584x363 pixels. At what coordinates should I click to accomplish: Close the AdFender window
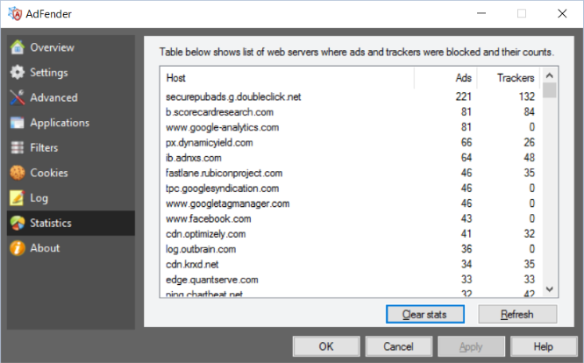click(562, 13)
